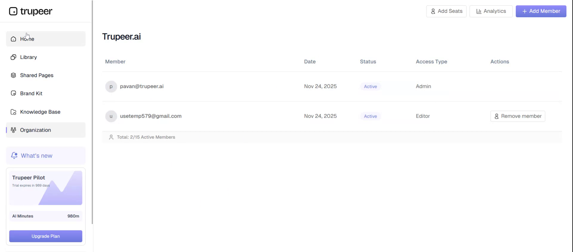Screen dimensions: 573x252
Task: Click the date for usetemp579@gmail.com
Action: (321, 116)
